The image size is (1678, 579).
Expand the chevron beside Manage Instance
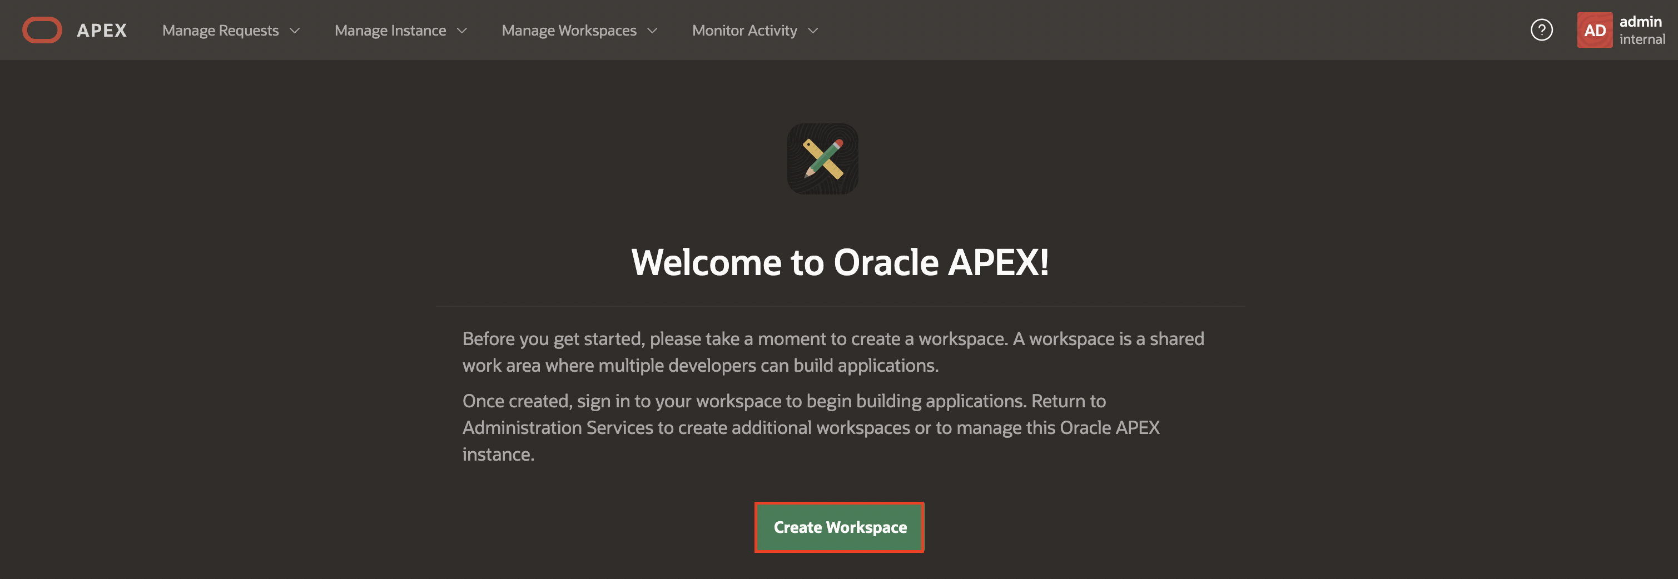[462, 31]
